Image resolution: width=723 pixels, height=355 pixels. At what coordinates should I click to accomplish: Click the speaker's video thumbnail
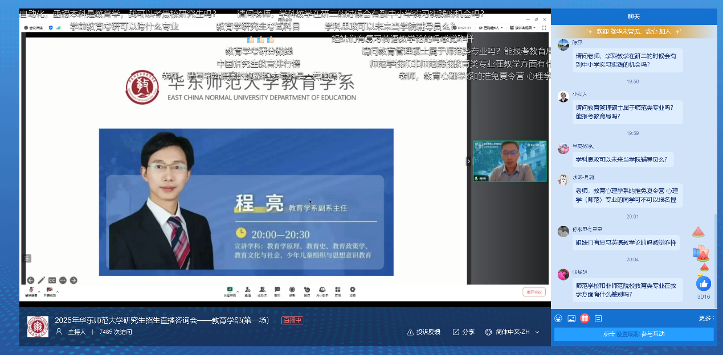[x=510, y=162]
